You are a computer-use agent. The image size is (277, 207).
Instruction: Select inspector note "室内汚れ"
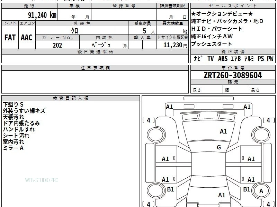coord(14,142)
